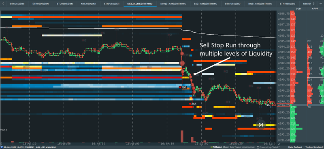This screenshot has height=149, width=324.
Task: Click the 4599.00 price level
Action: [284, 85]
